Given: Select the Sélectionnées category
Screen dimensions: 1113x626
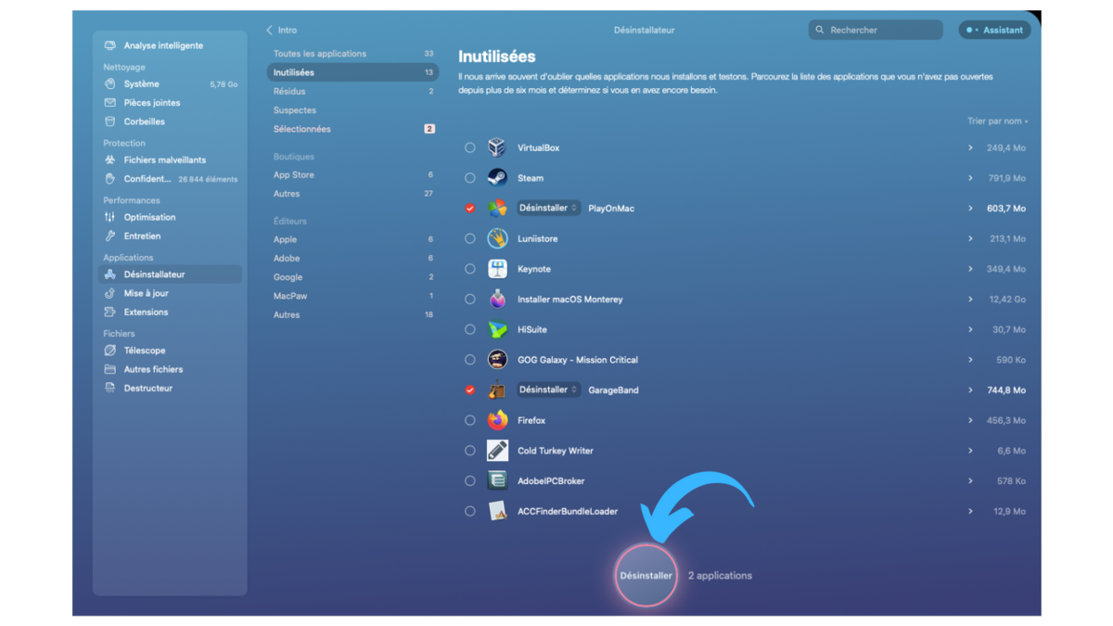Looking at the screenshot, I should 352,129.
